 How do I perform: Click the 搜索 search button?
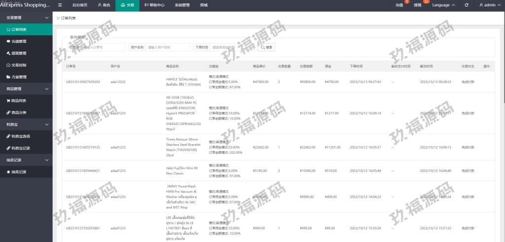[266, 47]
